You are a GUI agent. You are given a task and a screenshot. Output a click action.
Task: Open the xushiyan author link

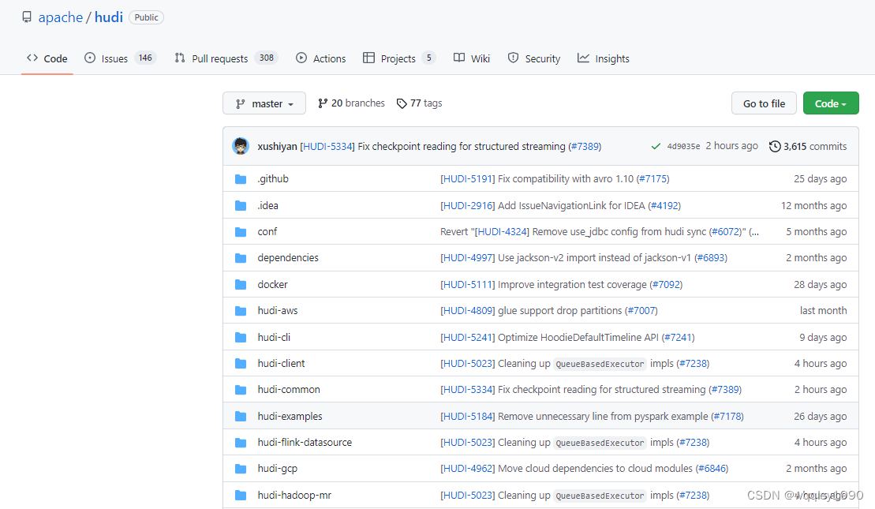point(278,146)
